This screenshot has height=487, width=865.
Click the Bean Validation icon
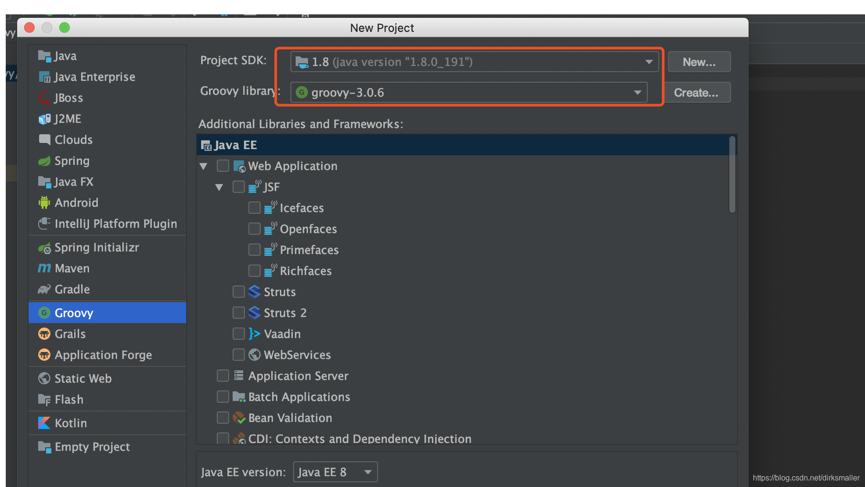[x=239, y=418]
